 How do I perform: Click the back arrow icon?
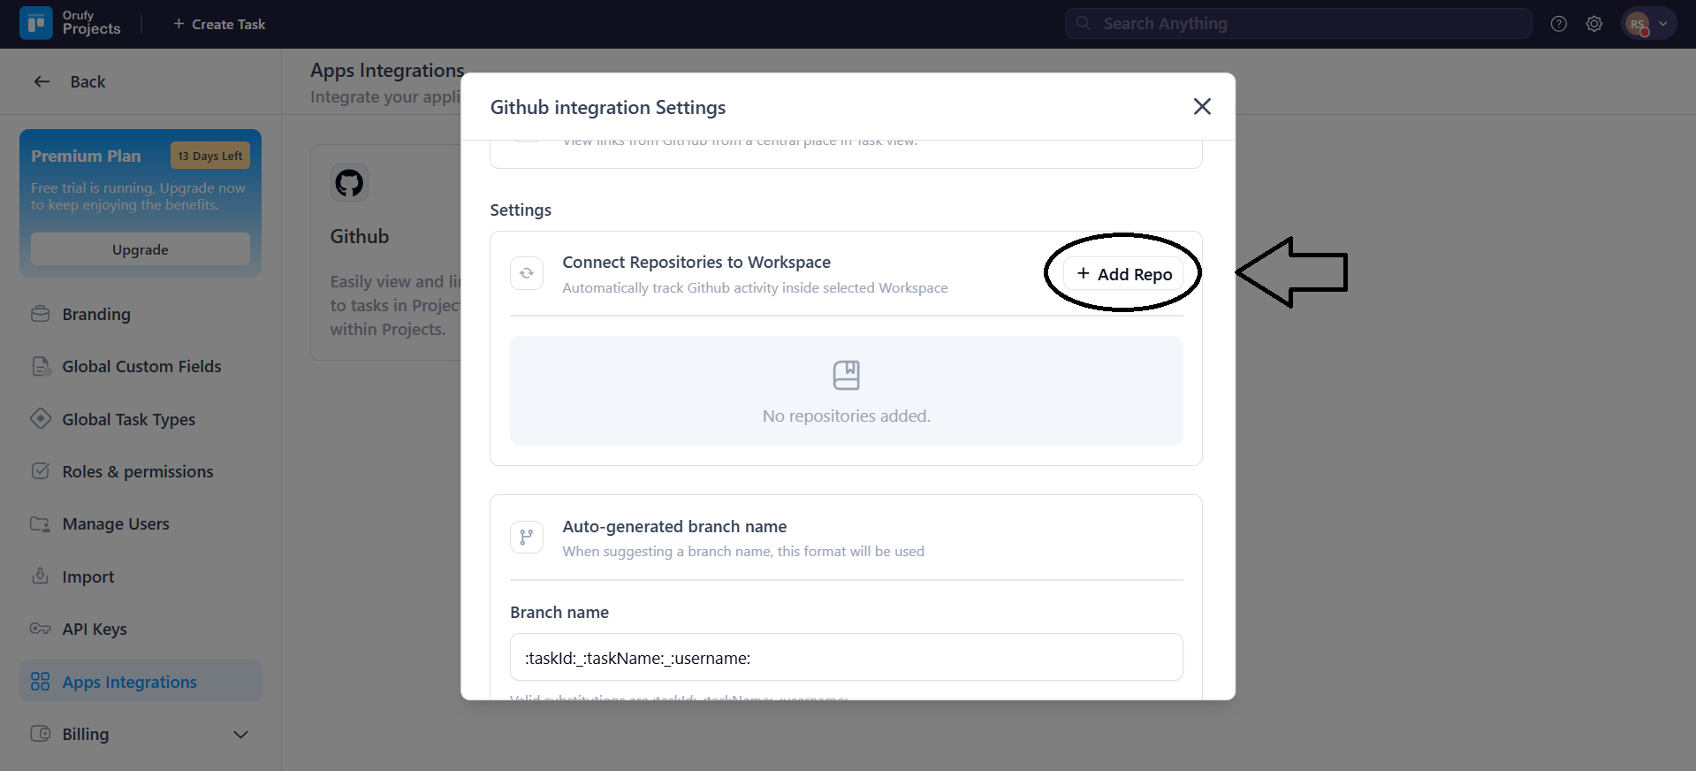coord(42,81)
